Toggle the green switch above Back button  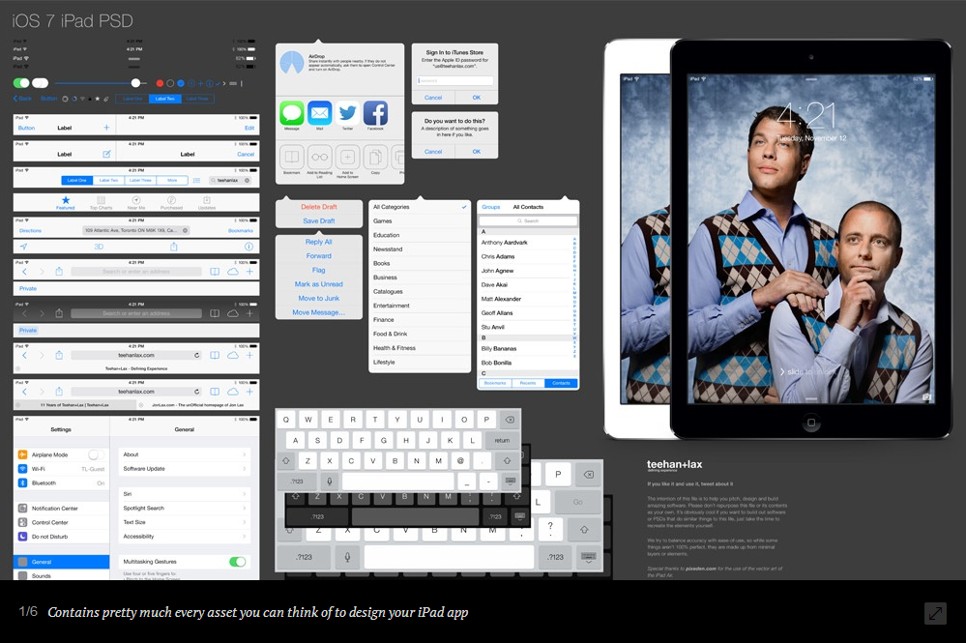pyautogui.click(x=21, y=83)
